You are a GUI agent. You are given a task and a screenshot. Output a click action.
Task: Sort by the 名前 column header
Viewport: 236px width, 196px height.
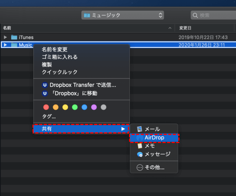(7, 28)
